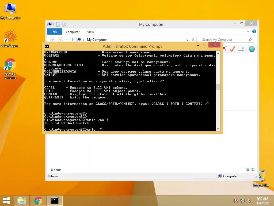Minimize the Command Prompt window
Screen dimensions: 274x206
click(198, 45)
